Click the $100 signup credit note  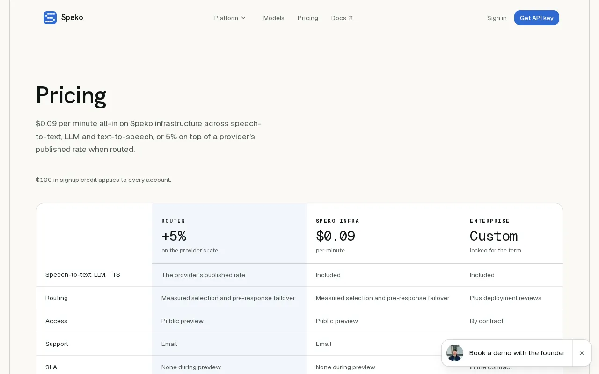tap(103, 180)
